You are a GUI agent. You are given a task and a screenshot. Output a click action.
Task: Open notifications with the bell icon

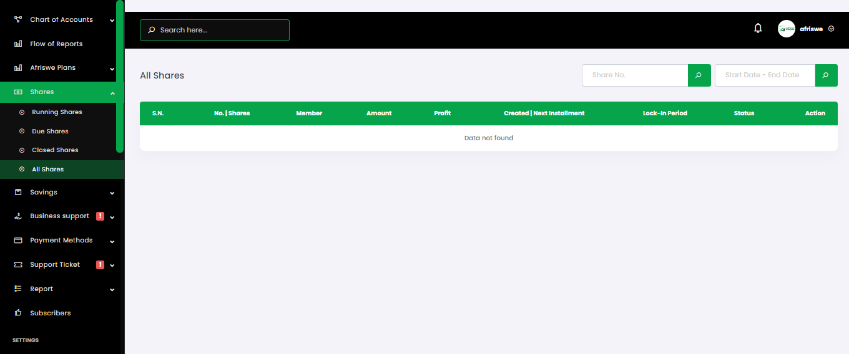[758, 28]
